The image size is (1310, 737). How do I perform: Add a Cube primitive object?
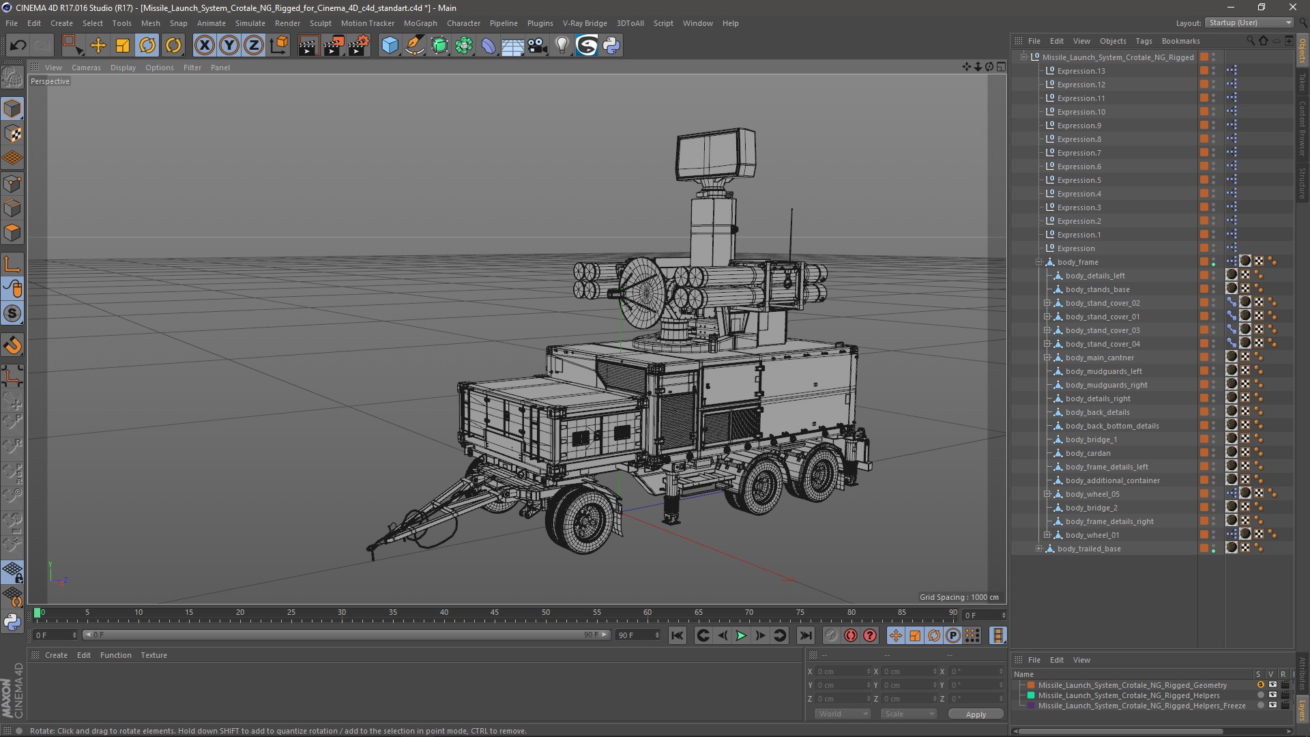tap(390, 46)
